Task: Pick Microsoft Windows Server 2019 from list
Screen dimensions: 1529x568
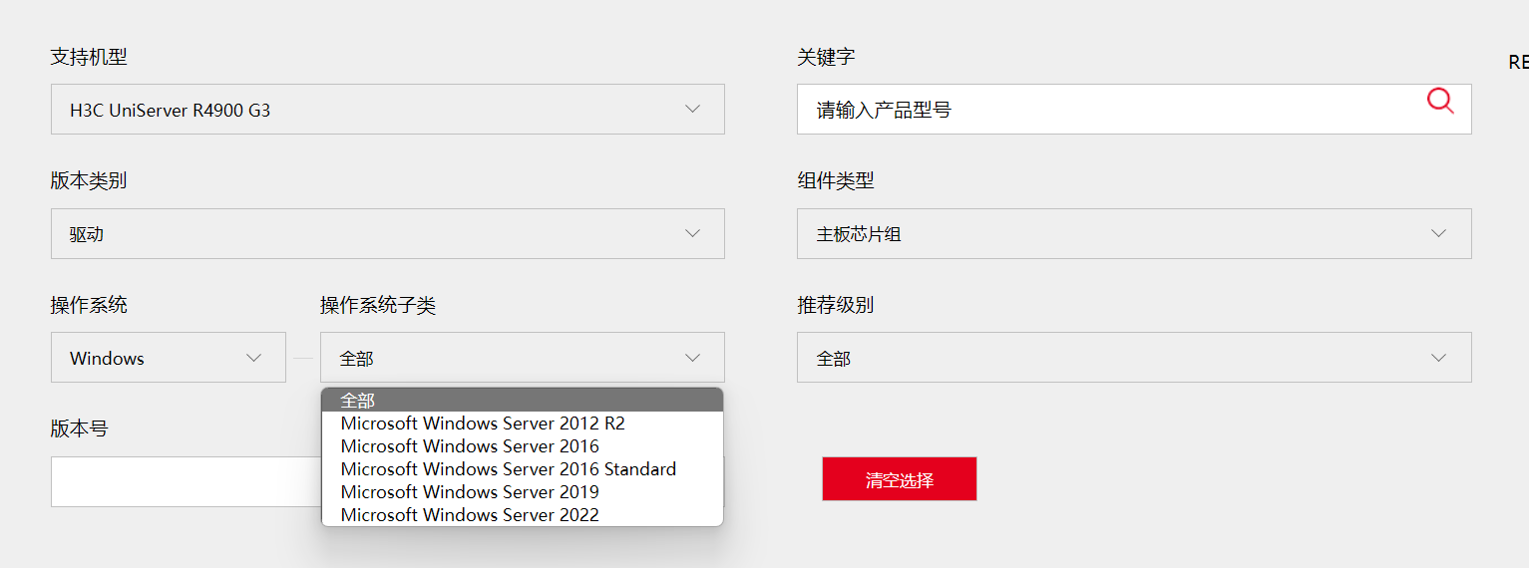Action: tap(470, 492)
